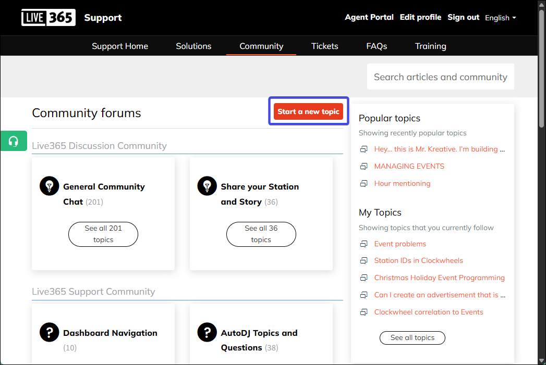546x365 pixels.
Task: Click the question mark icon for Dashboard Navigation
Action: pos(50,332)
